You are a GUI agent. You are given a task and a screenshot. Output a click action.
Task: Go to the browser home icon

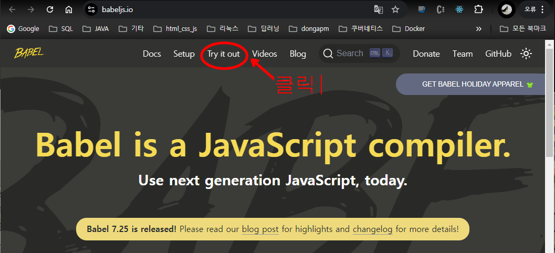69,9
